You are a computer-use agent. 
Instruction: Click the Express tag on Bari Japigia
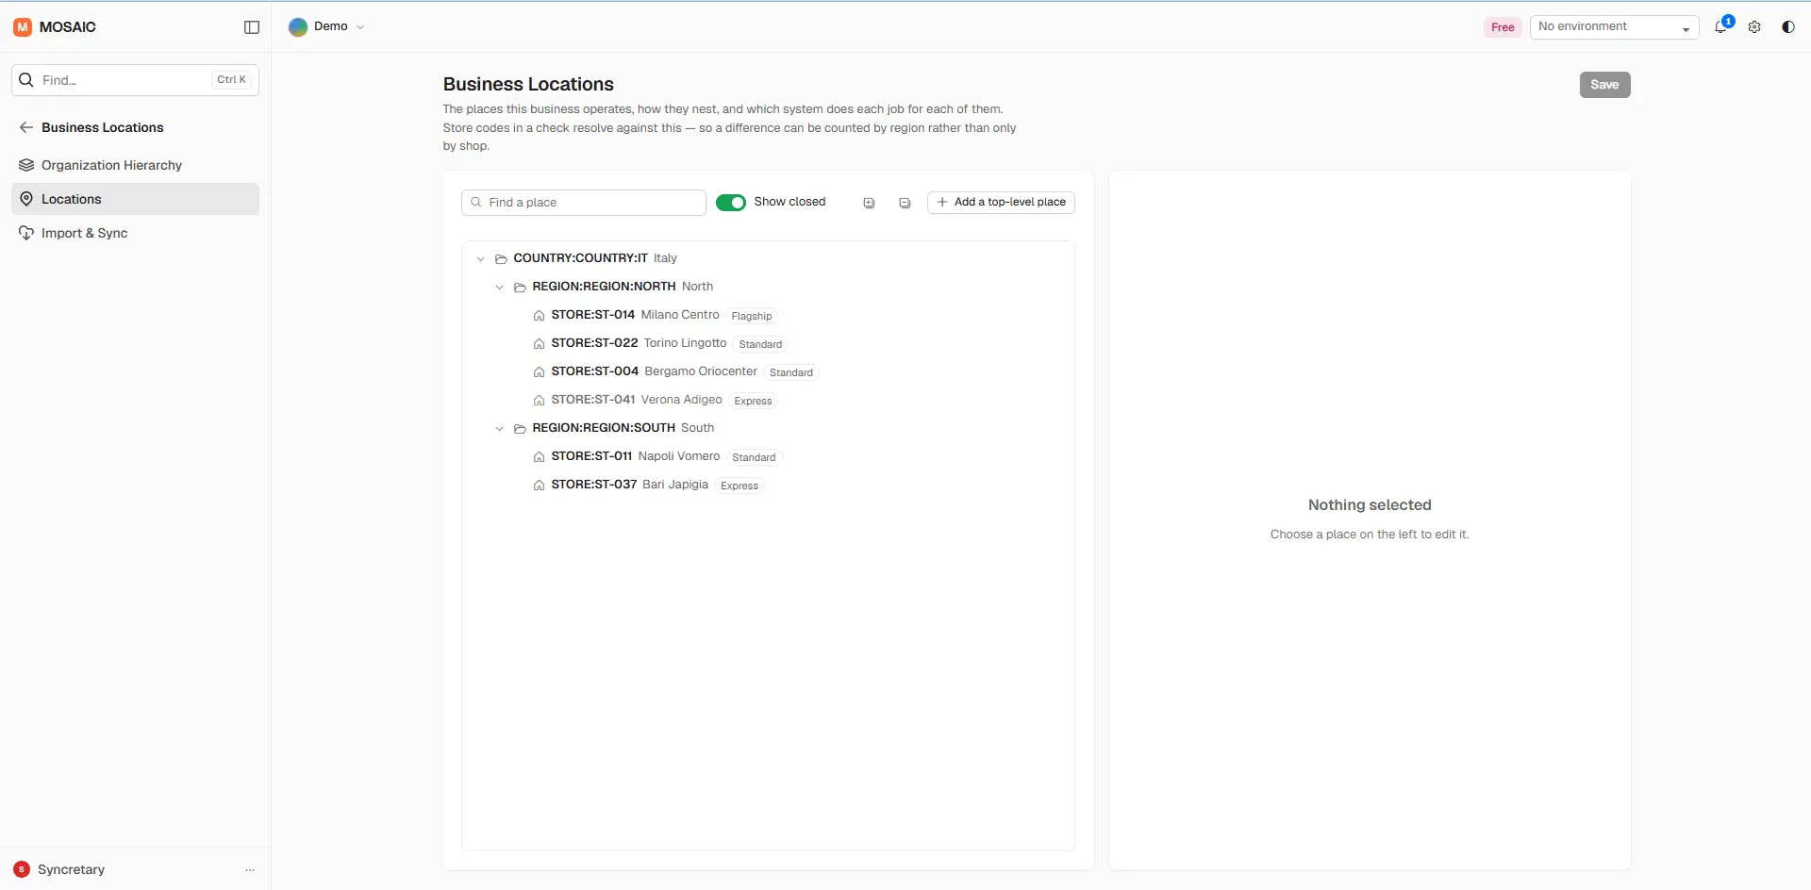pos(739,486)
